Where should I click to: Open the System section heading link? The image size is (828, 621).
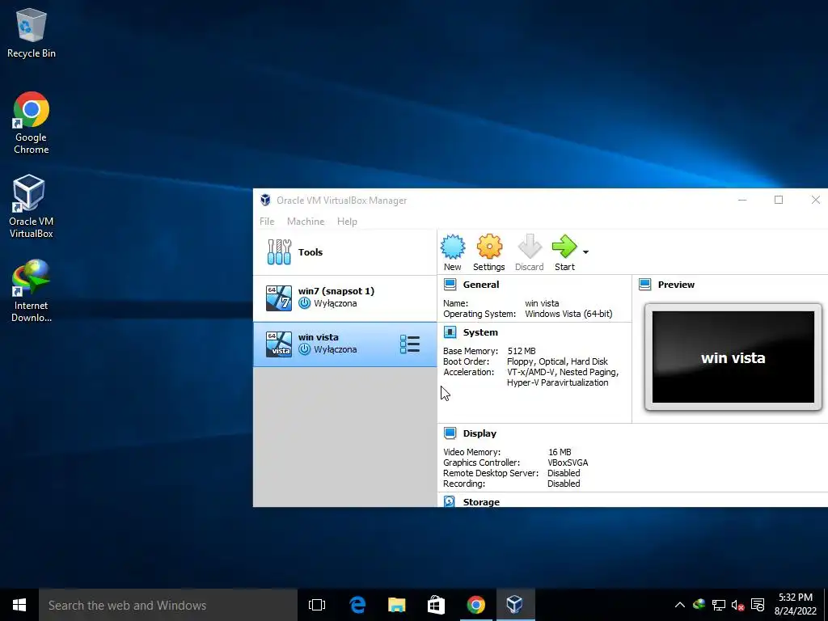click(480, 332)
